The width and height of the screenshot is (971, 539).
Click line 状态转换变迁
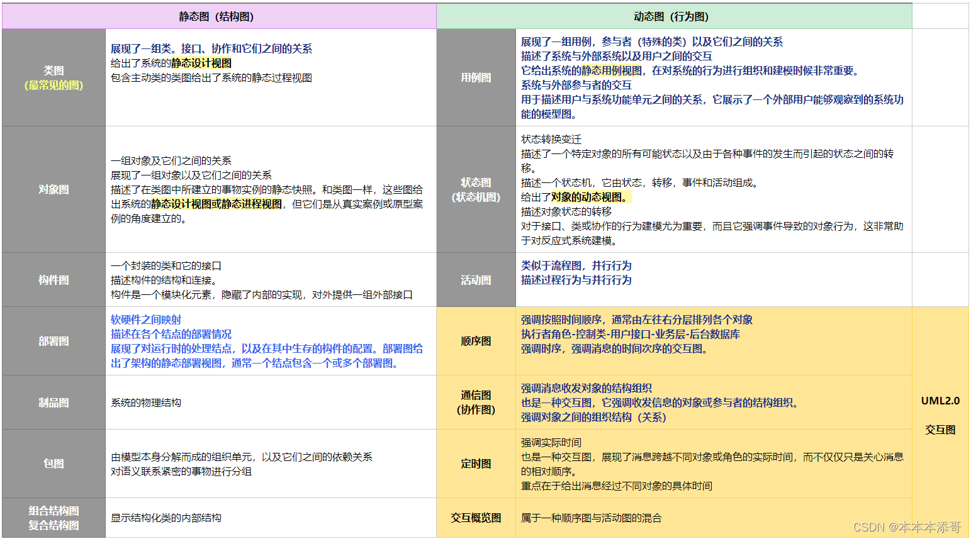pos(551,139)
